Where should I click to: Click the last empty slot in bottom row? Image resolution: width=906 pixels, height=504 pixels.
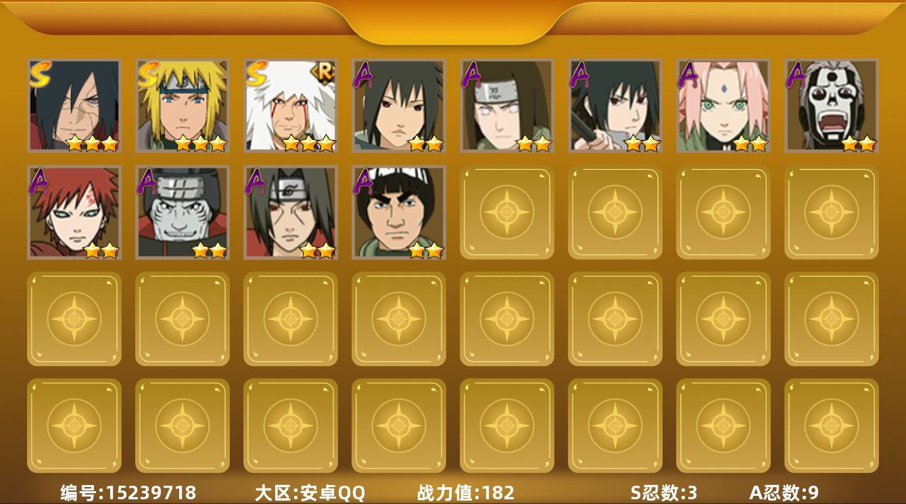[x=832, y=426]
